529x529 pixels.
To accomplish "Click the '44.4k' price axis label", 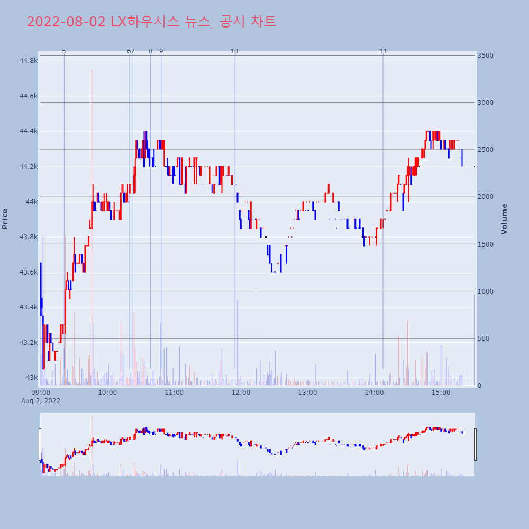I will pyautogui.click(x=29, y=131).
